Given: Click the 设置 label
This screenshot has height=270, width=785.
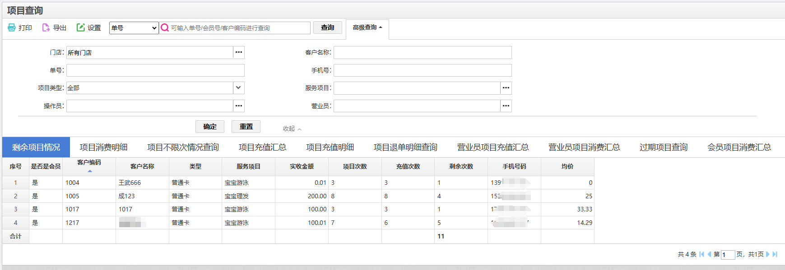Looking at the screenshot, I should coord(94,28).
